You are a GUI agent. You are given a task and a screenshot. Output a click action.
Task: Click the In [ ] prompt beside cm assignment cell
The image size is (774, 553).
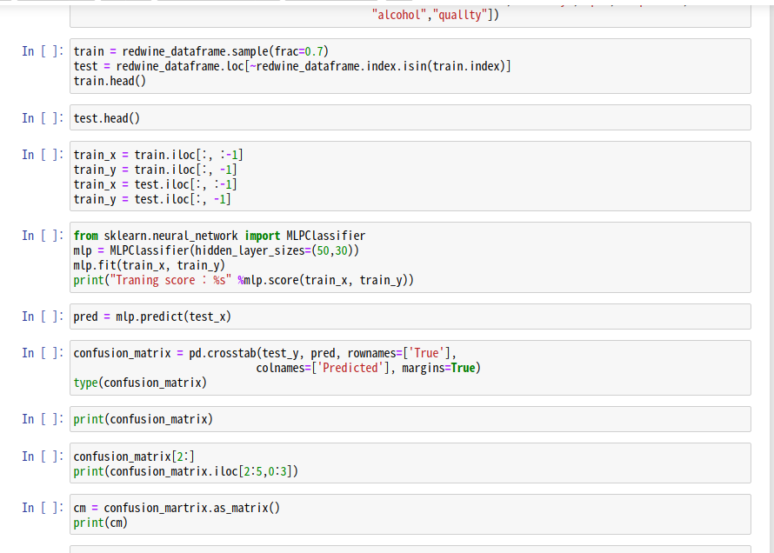tap(43, 508)
